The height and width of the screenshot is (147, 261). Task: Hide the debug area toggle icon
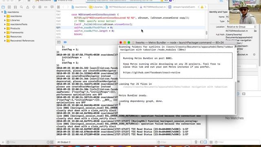click(x=59, y=42)
